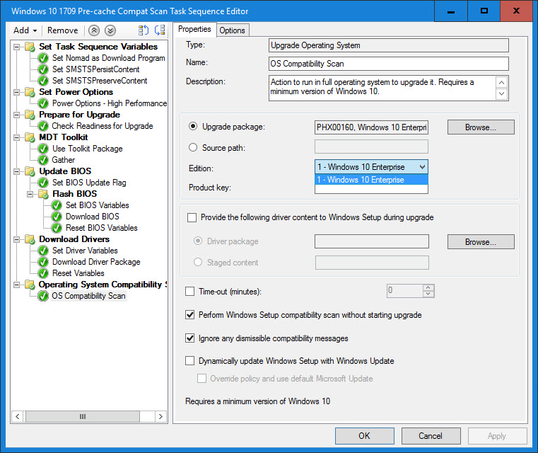Choose 1 - Windows 10 Enterprise list option
The image size is (538, 453).
pyautogui.click(x=370, y=180)
